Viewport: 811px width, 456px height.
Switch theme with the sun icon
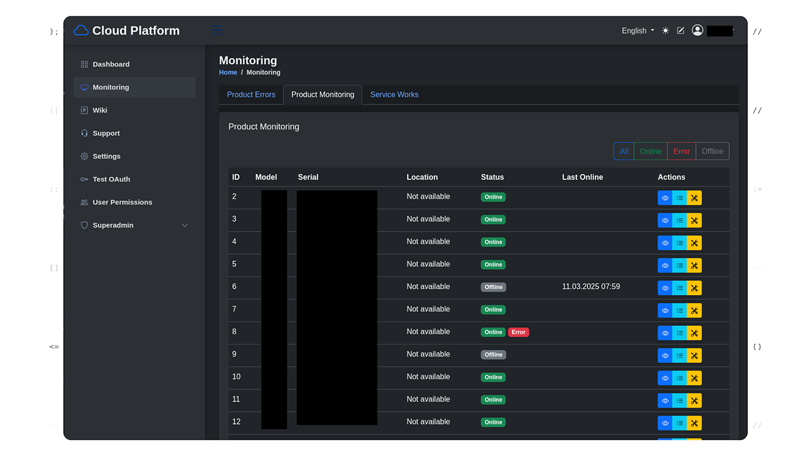(666, 31)
